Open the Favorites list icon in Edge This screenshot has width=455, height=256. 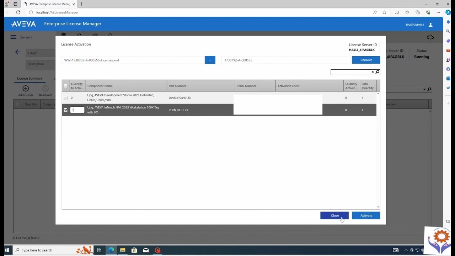(x=407, y=12)
